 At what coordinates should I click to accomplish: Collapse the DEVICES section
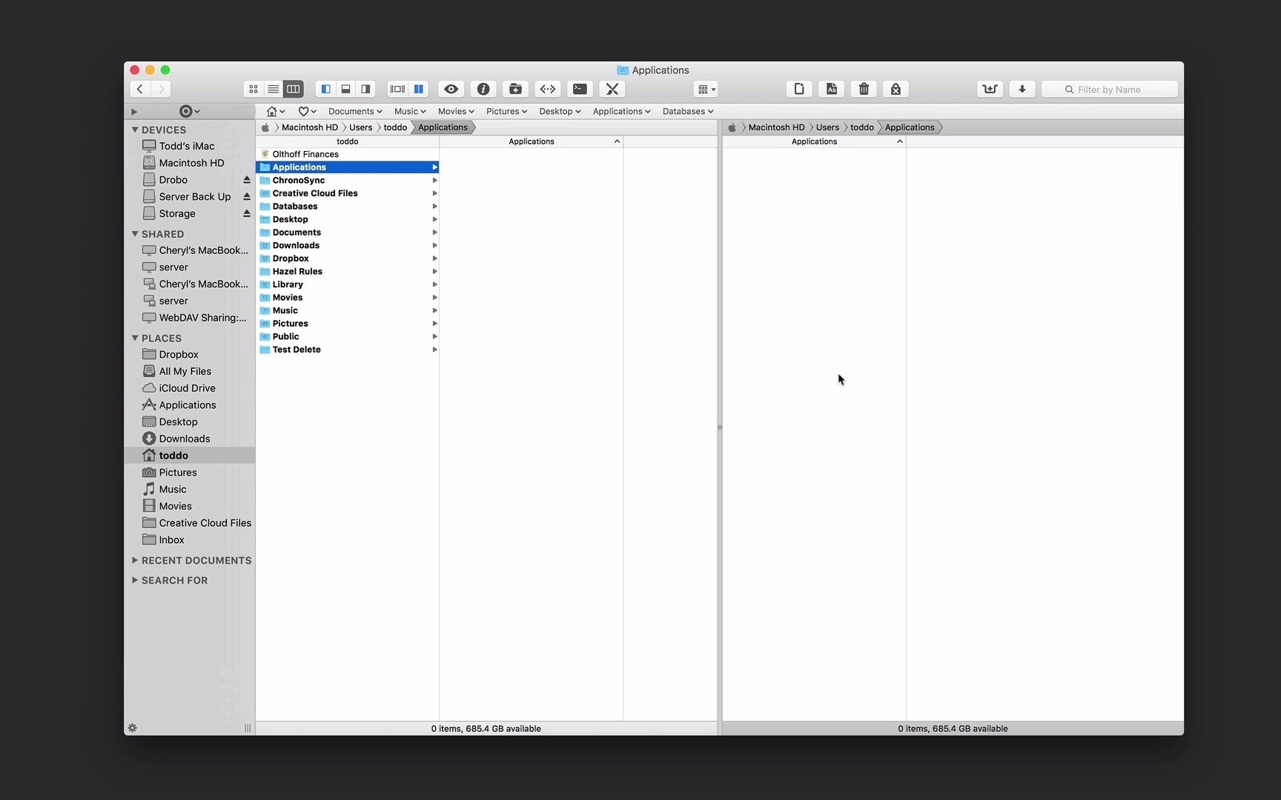[135, 130]
